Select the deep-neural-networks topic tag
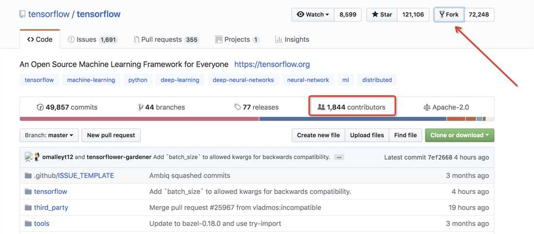The width and height of the screenshot is (534, 234). click(x=243, y=80)
